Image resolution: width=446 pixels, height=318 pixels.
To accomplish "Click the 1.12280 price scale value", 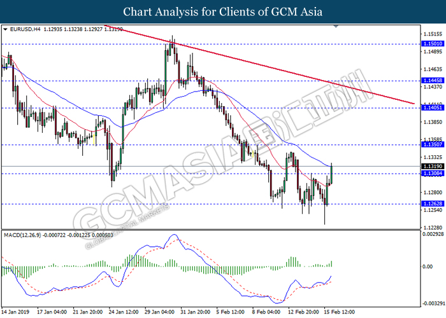I will tap(433, 228).
